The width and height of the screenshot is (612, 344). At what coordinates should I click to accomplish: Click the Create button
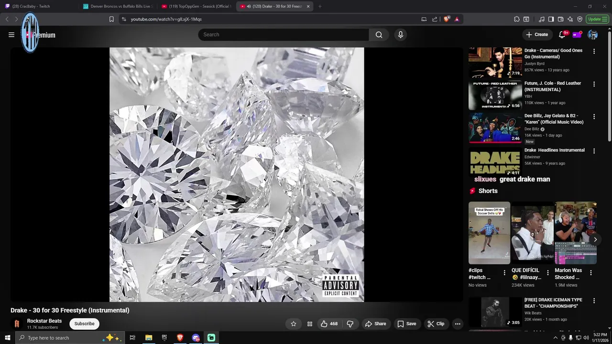tap(537, 34)
